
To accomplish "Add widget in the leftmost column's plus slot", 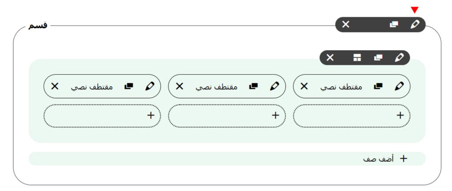I will click(151, 115).
